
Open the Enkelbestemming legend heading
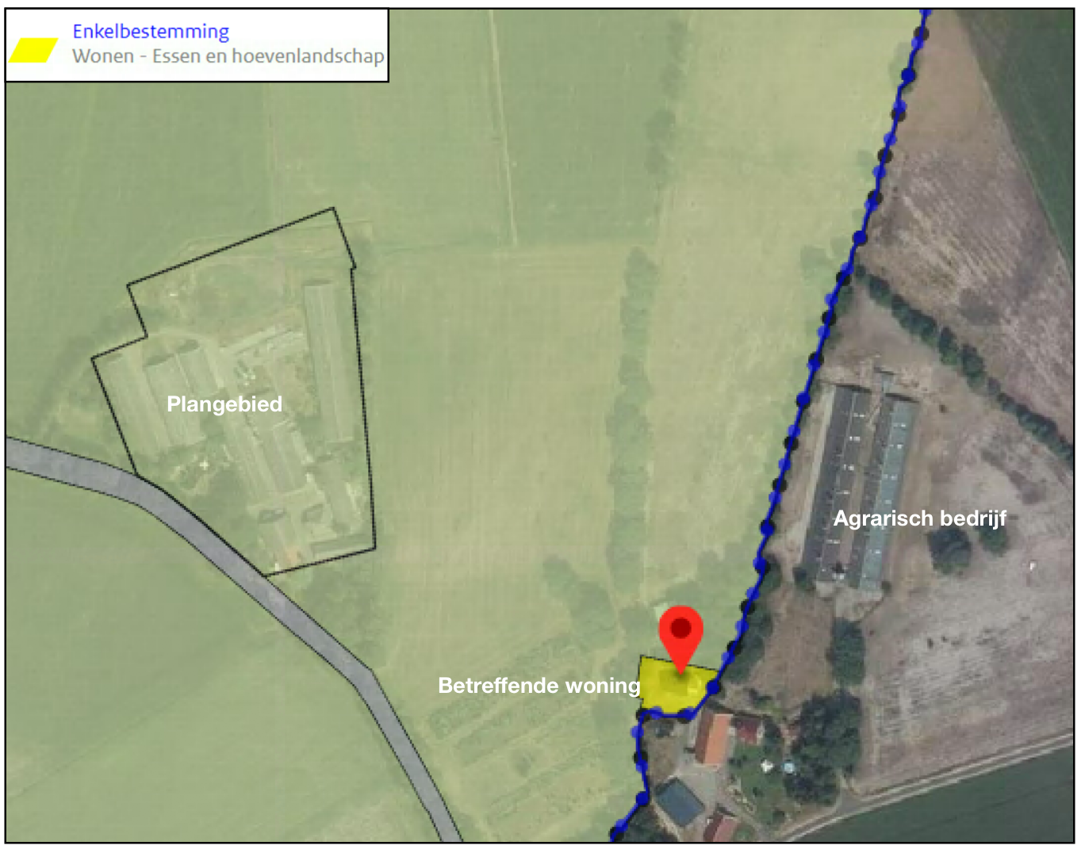pyautogui.click(x=151, y=32)
